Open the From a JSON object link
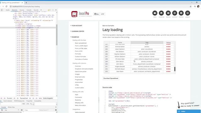 (x=81, y=46)
